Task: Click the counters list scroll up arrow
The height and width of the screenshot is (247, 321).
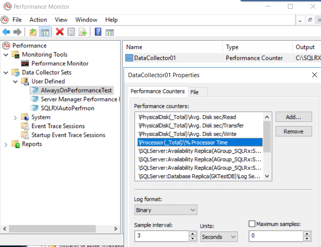Action: 267,117
